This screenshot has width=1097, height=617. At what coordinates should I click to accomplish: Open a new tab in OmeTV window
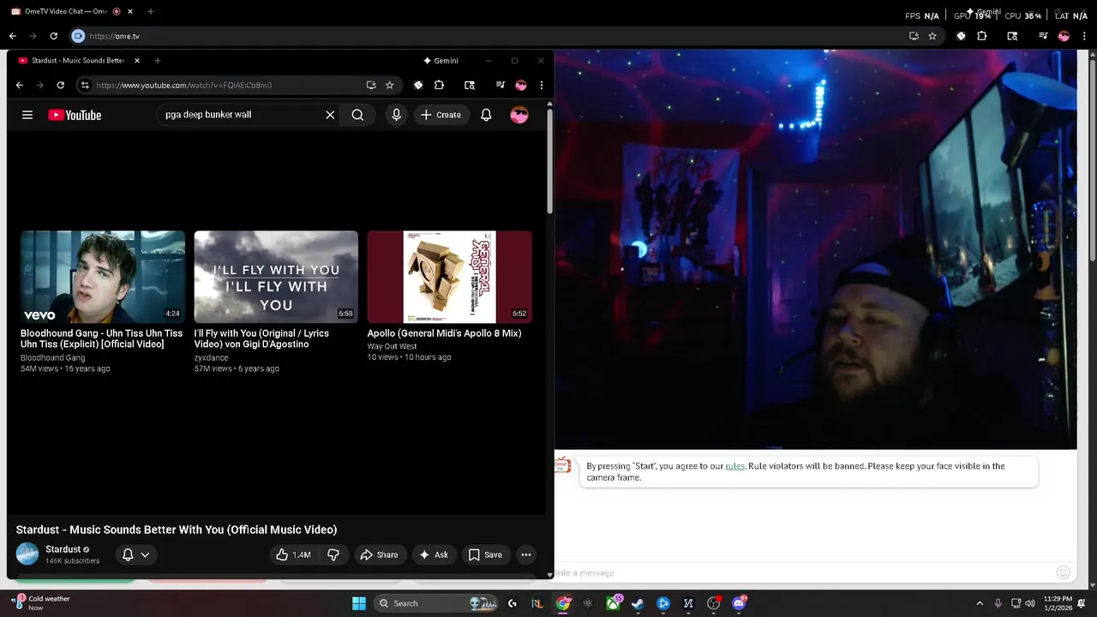(150, 11)
